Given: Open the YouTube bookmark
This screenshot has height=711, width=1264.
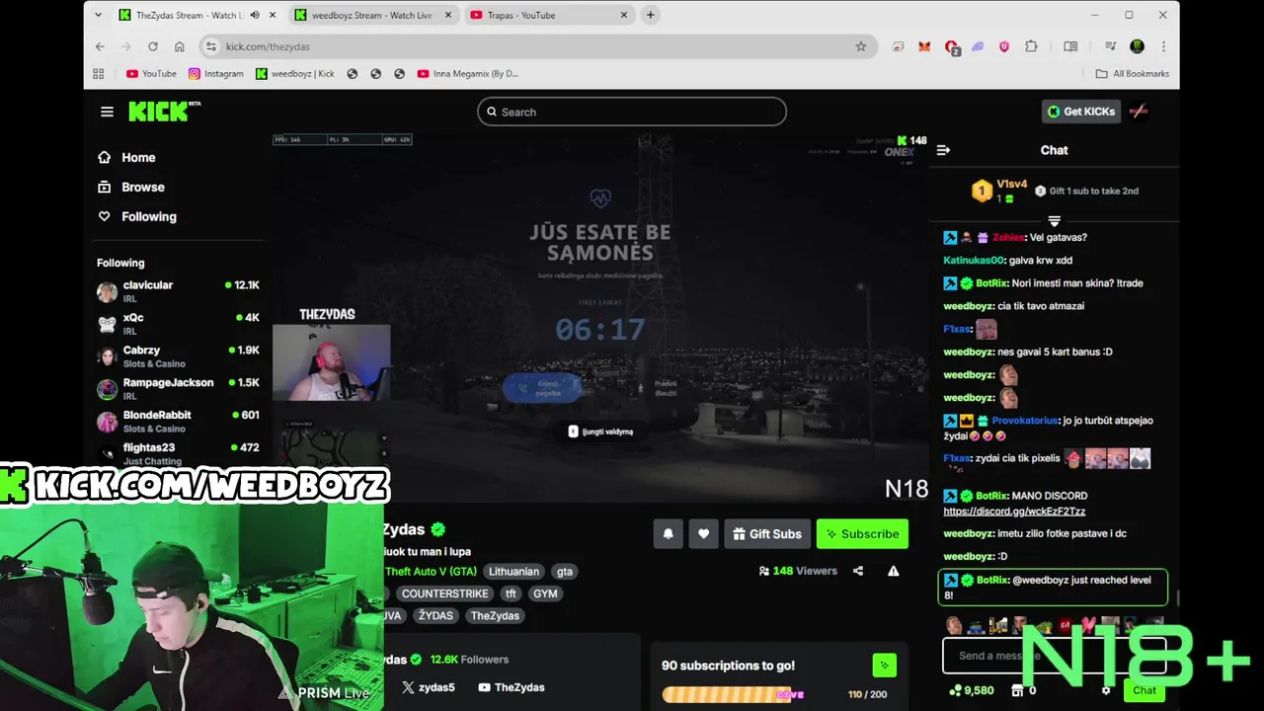Looking at the screenshot, I should (x=151, y=73).
